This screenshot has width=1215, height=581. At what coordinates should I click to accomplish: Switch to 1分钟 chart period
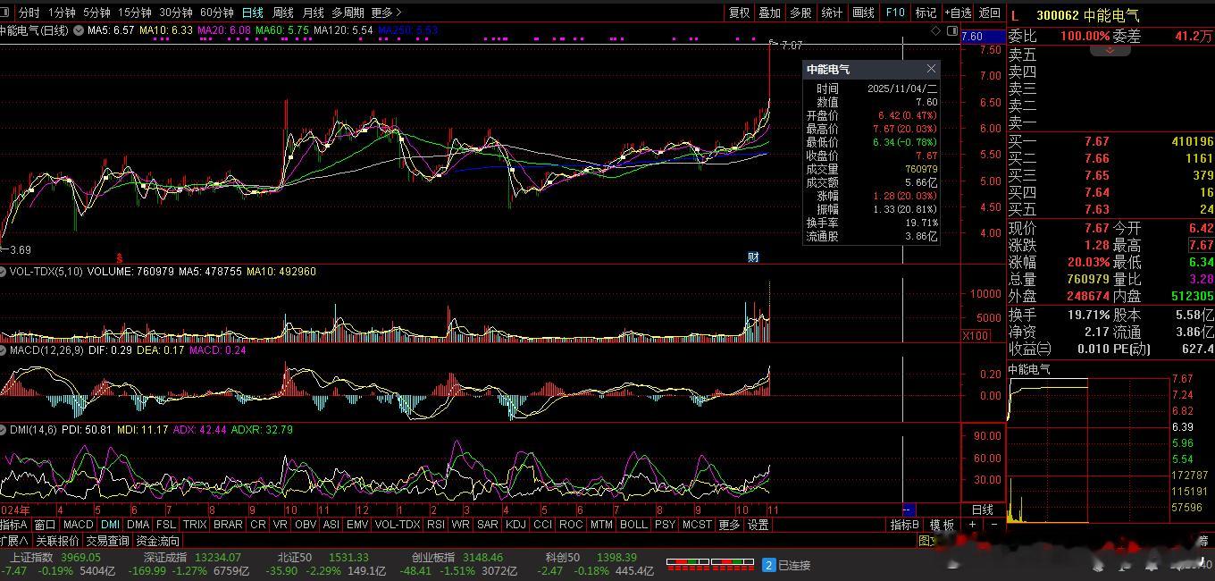coord(62,13)
